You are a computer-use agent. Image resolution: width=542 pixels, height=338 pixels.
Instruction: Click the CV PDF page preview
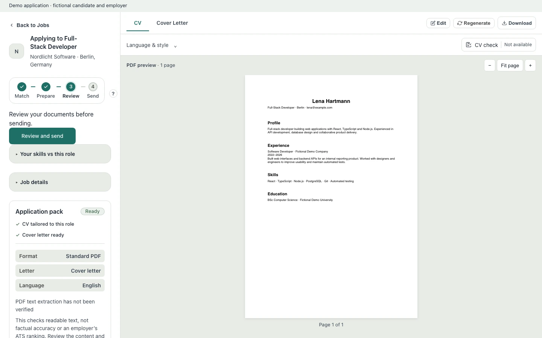pyautogui.click(x=331, y=196)
